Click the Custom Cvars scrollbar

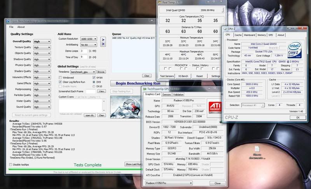click(104, 106)
